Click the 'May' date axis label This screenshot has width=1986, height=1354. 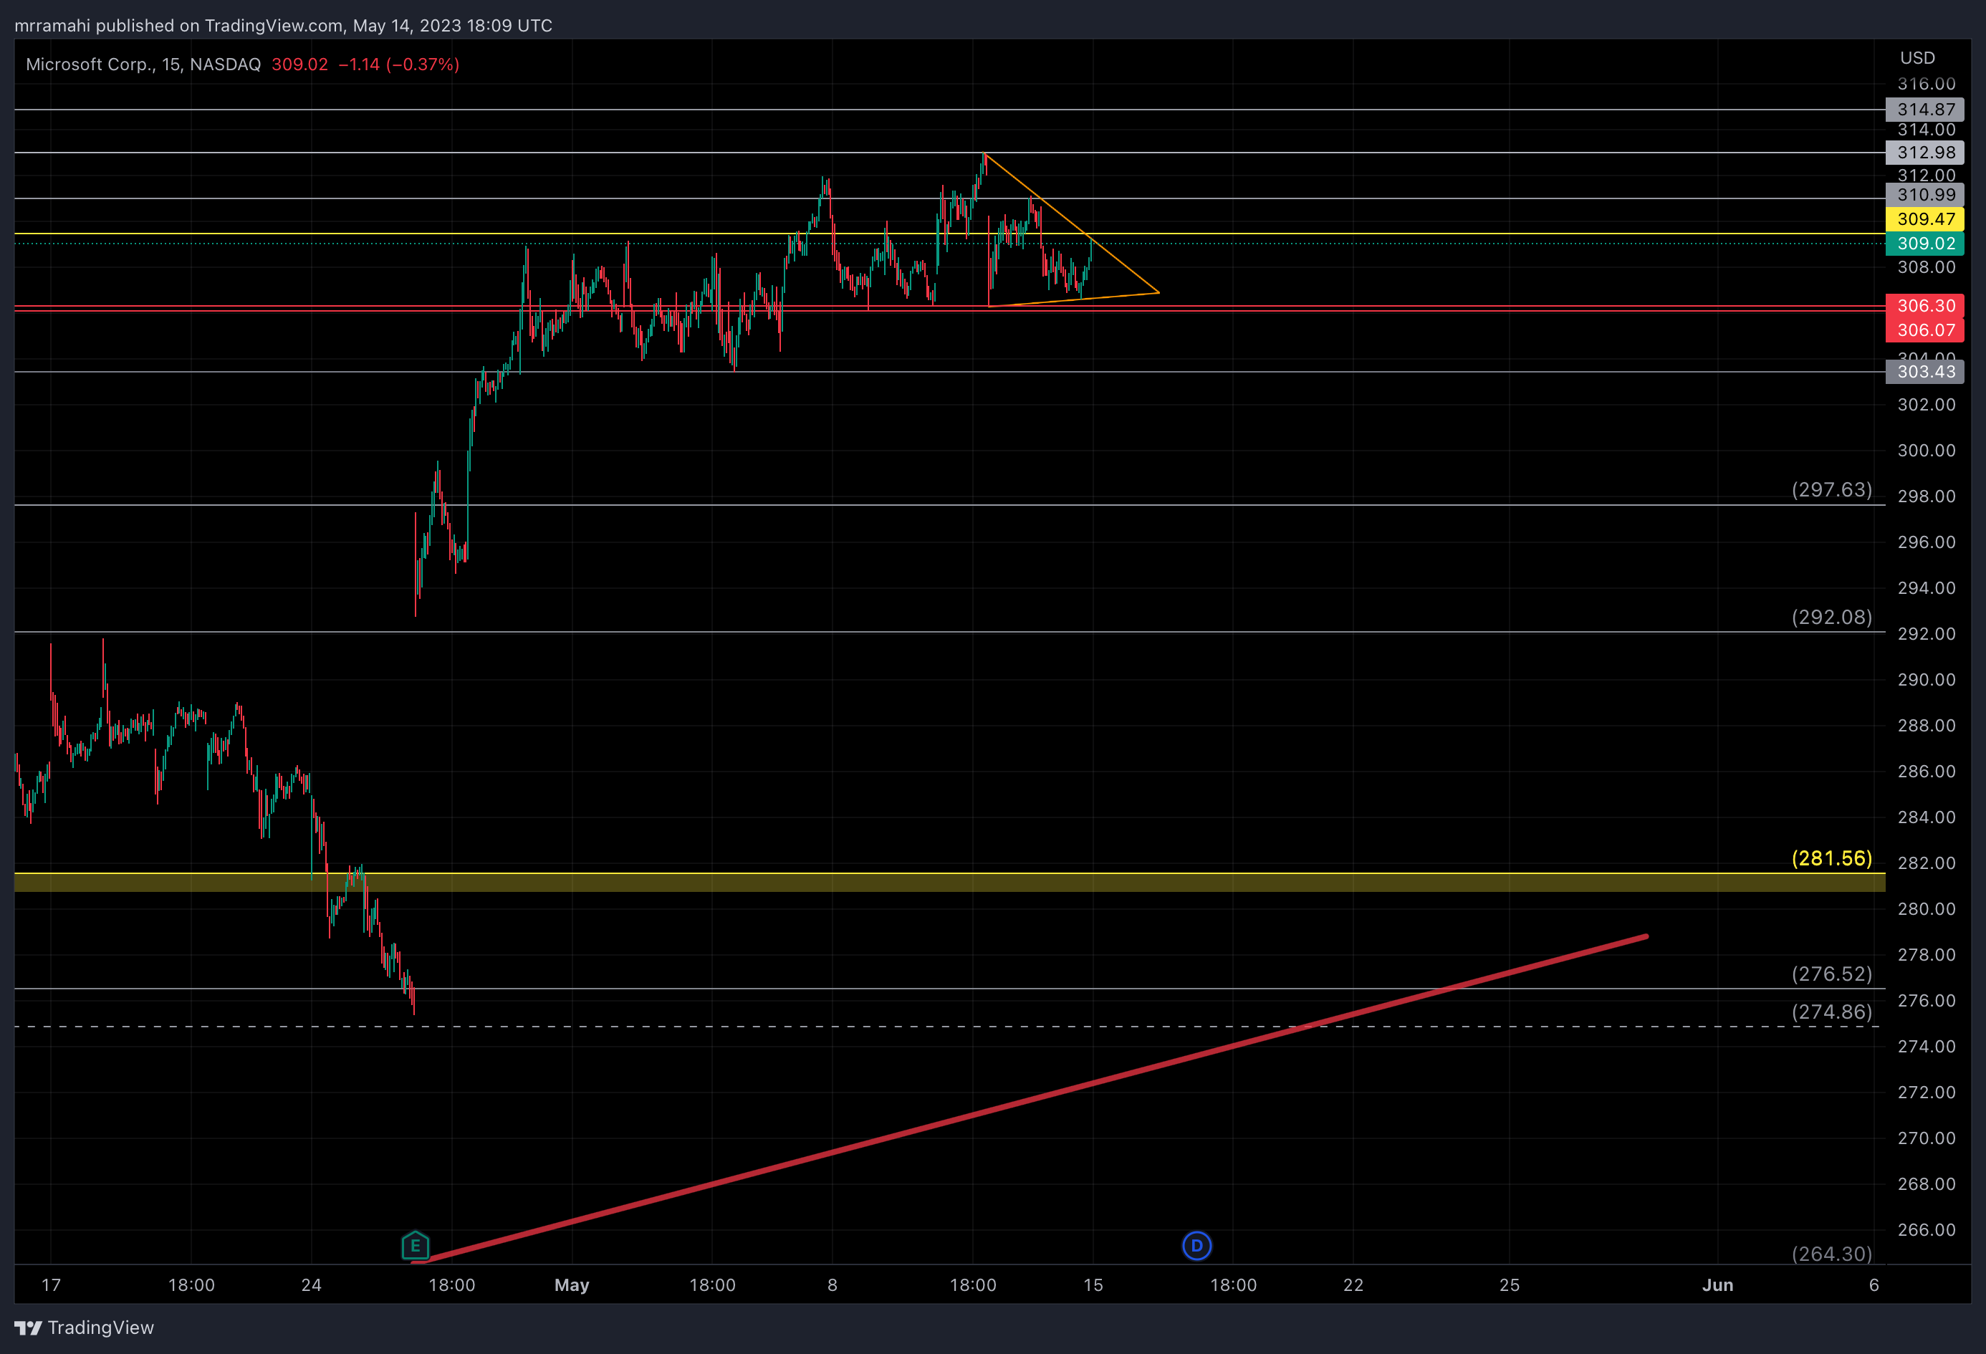click(572, 1285)
